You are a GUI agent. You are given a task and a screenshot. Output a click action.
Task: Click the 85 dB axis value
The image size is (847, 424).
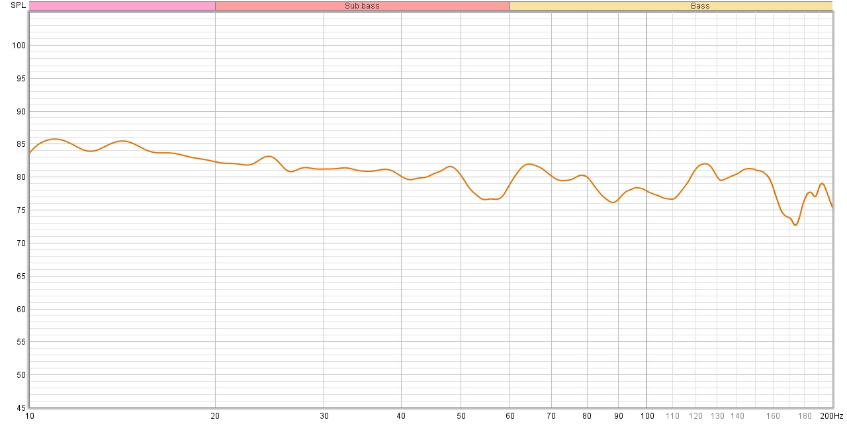point(21,144)
